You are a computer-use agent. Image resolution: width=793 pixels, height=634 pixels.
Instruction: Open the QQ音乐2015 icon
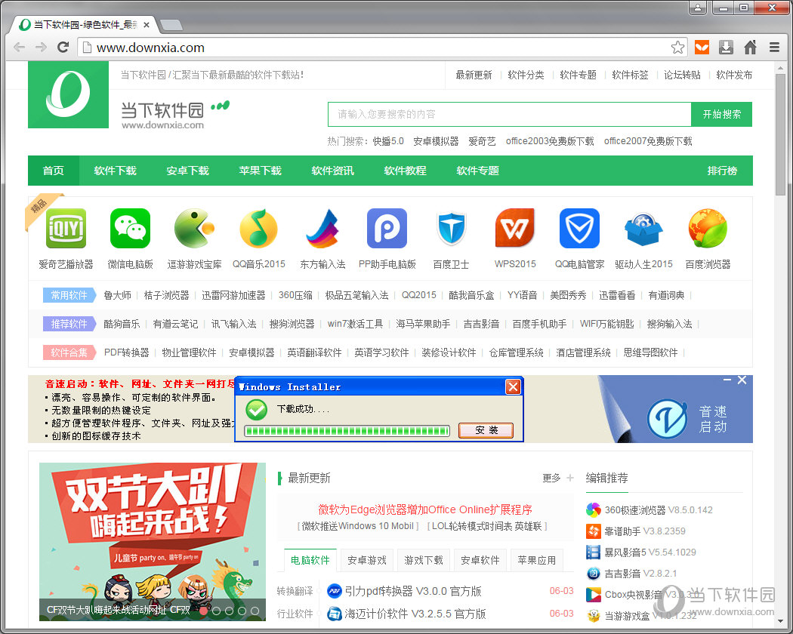(x=258, y=229)
